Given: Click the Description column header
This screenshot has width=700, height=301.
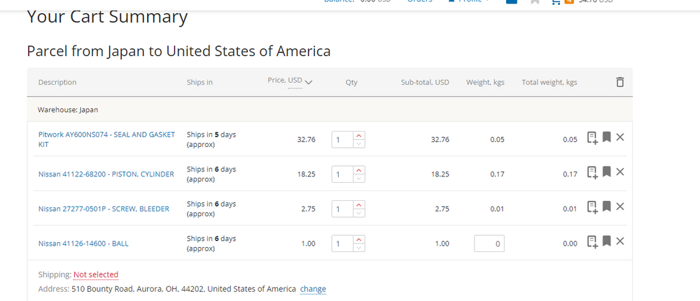Looking at the screenshot, I should [57, 82].
